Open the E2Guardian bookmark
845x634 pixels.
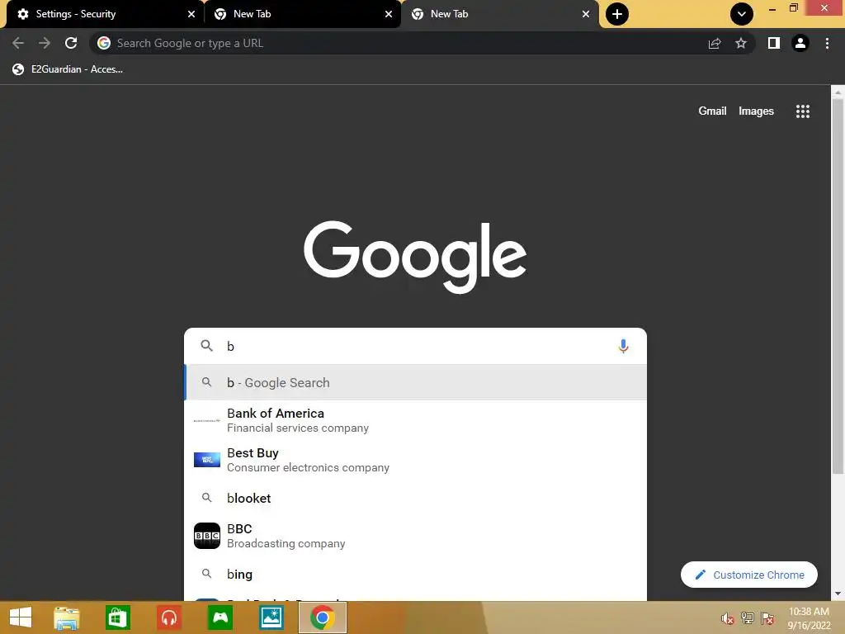(x=68, y=69)
